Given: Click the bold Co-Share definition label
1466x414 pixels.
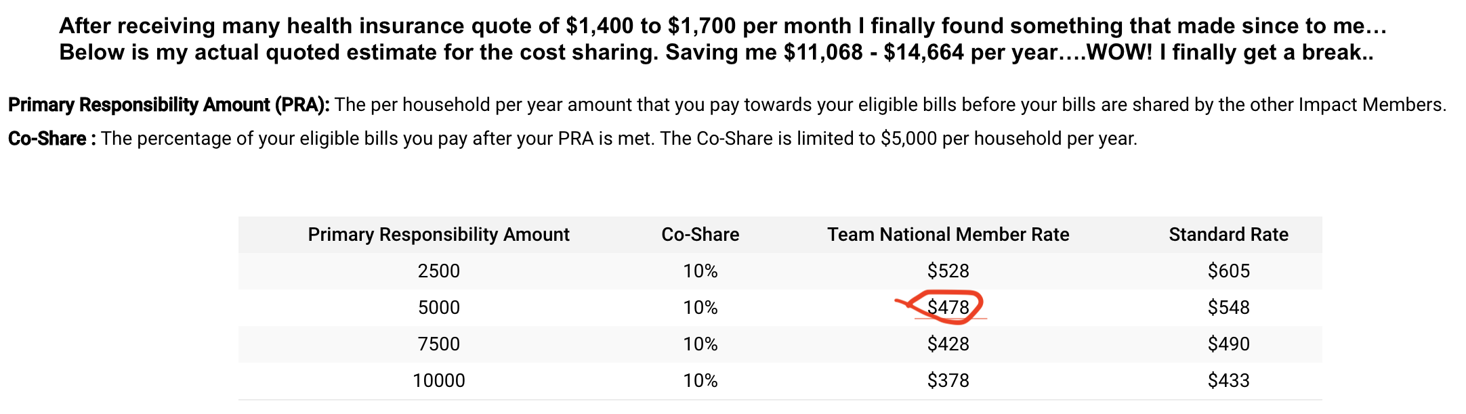Looking at the screenshot, I should 51,139.
